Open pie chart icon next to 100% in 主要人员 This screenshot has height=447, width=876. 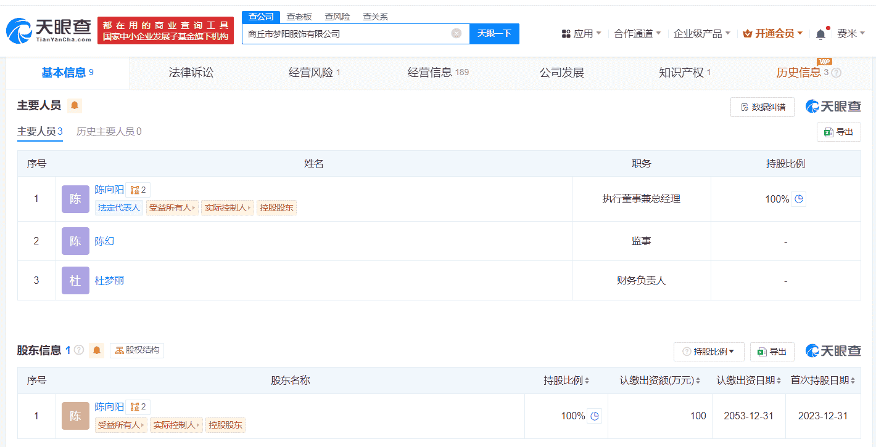799,199
